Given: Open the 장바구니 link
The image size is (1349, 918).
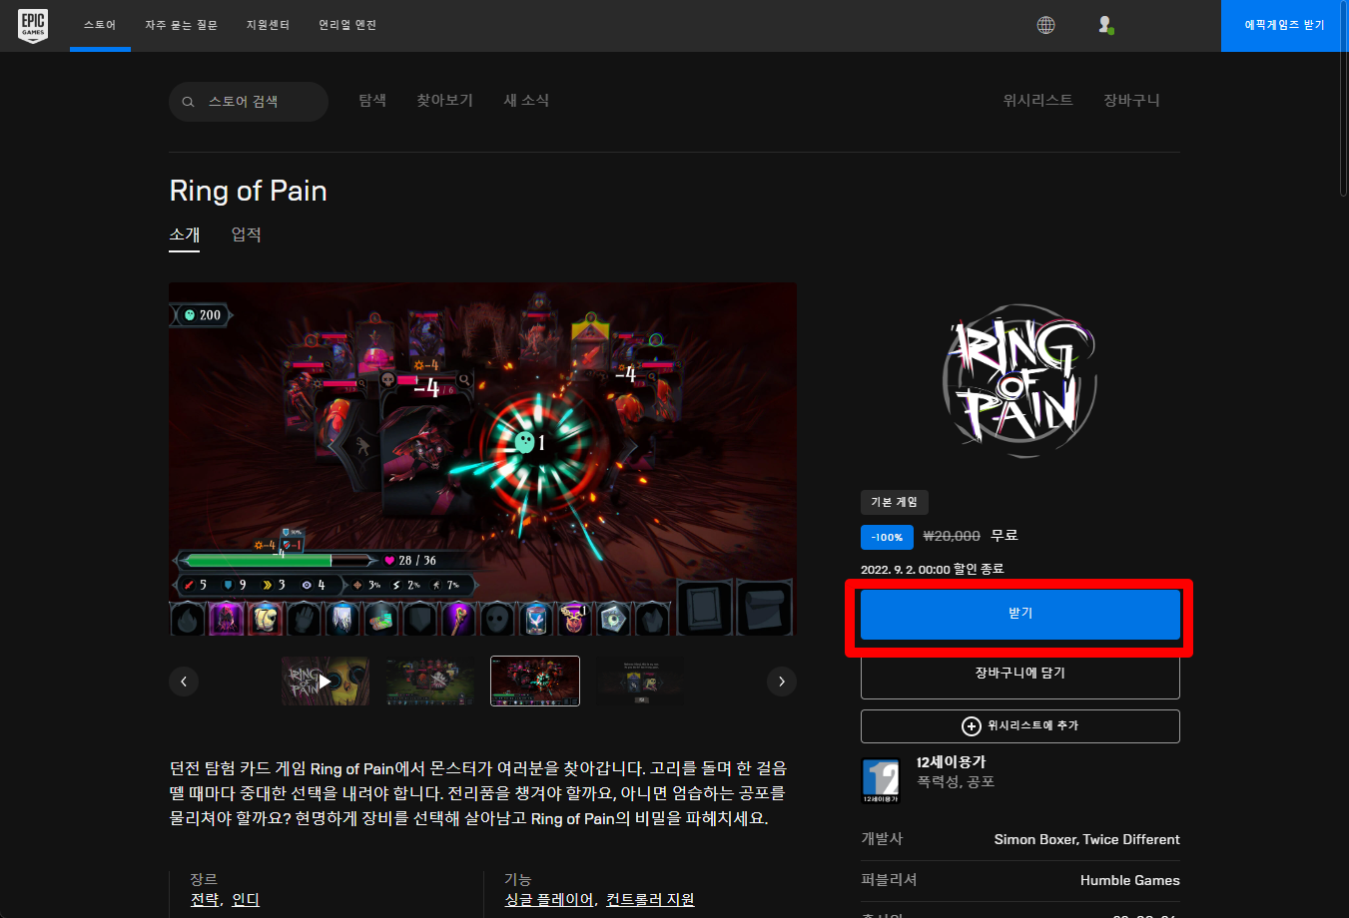Looking at the screenshot, I should (1131, 100).
